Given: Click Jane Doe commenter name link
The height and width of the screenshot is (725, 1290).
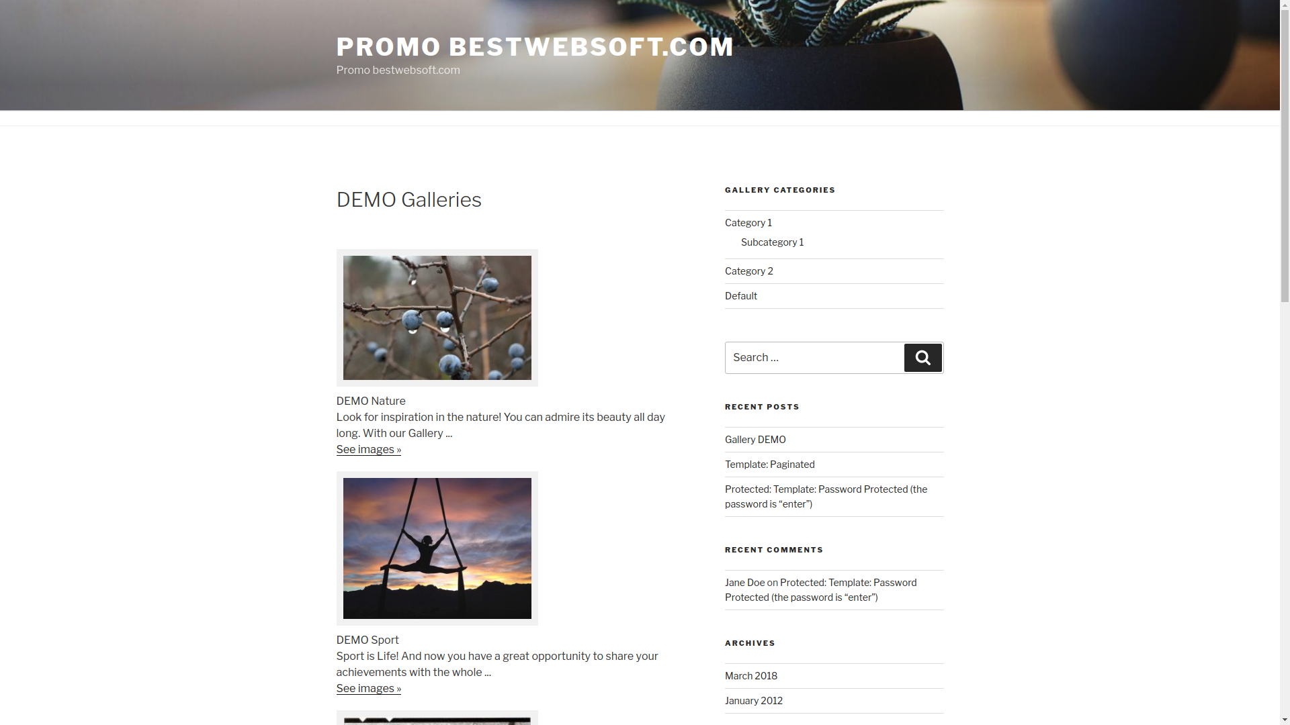Looking at the screenshot, I should [x=744, y=583].
